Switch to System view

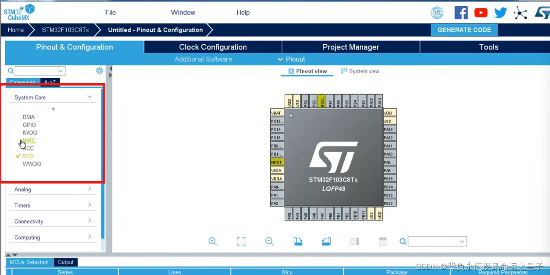pos(360,71)
